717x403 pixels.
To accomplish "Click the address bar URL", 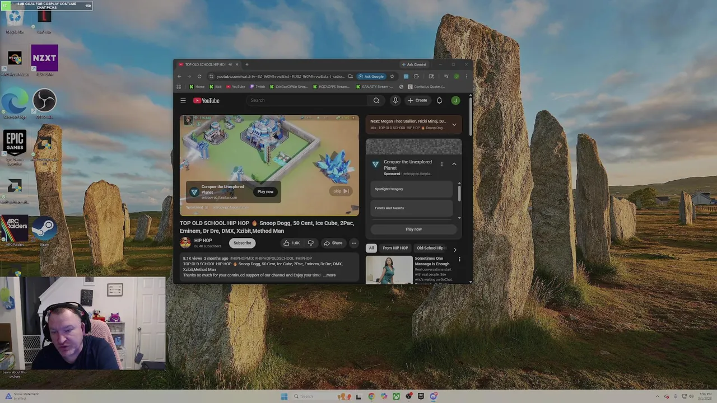I will tap(280, 77).
